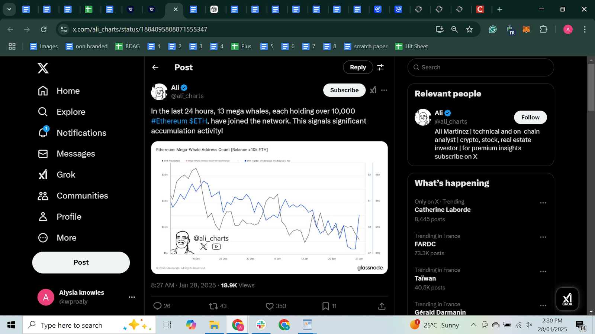595x334 pixels.
Task: Open Hit Sheet bookmark
Action: click(411, 46)
